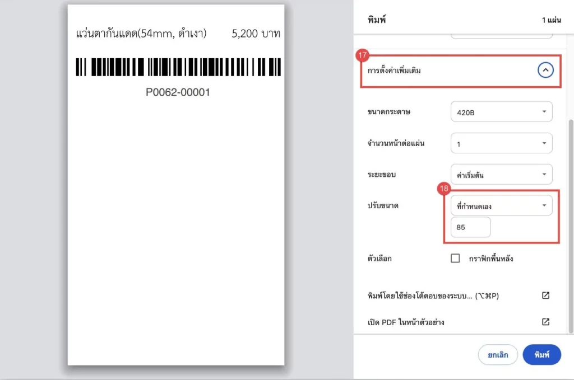The width and height of the screenshot is (574, 380).
Task: Click the 1 แผ่น sheet count text
Action: 552,20
